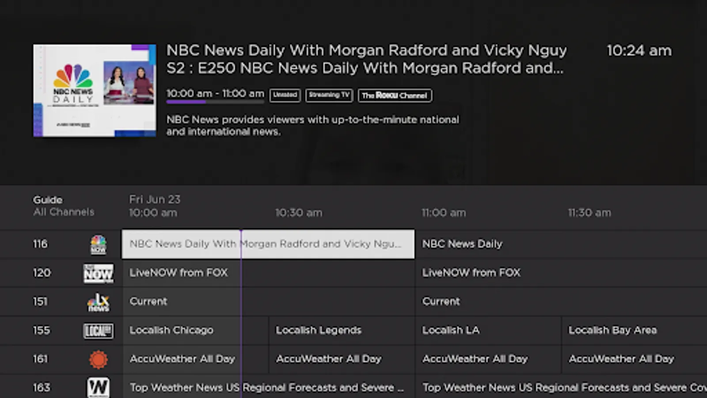Image resolution: width=707 pixels, height=398 pixels.
Task: Click the Guide heading
Action: pos(48,200)
